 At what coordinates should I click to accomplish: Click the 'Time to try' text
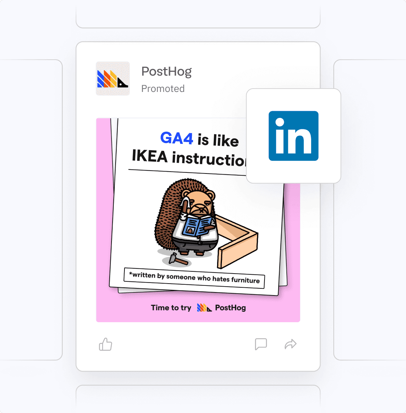coord(171,308)
